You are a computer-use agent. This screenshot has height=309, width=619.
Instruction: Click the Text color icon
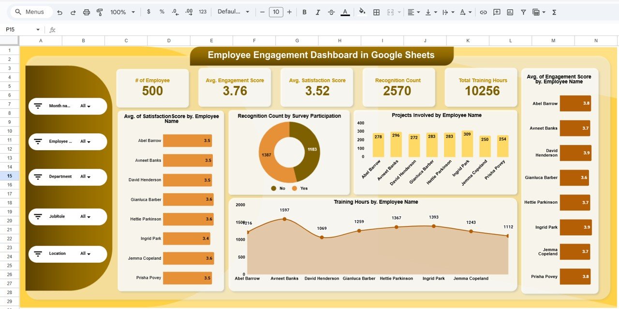point(345,12)
